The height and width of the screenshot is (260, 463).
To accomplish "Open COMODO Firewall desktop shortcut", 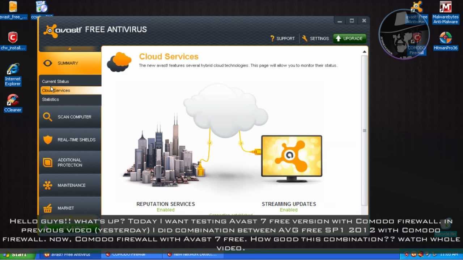I will tap(416, 43).
